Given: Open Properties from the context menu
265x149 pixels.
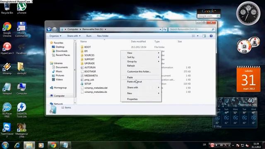Looking at the screenshot, I should 141,99.
